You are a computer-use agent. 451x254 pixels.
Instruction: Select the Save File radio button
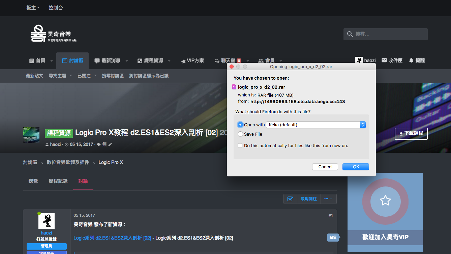[x=240, y=134]
